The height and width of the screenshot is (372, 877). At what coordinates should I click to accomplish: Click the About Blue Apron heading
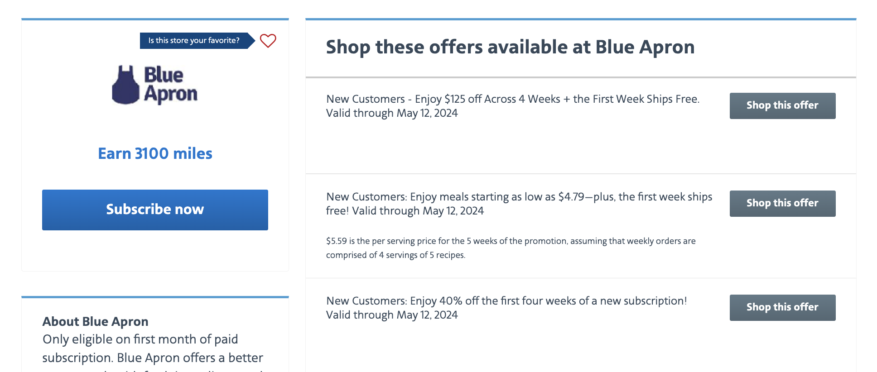(95, 321)
